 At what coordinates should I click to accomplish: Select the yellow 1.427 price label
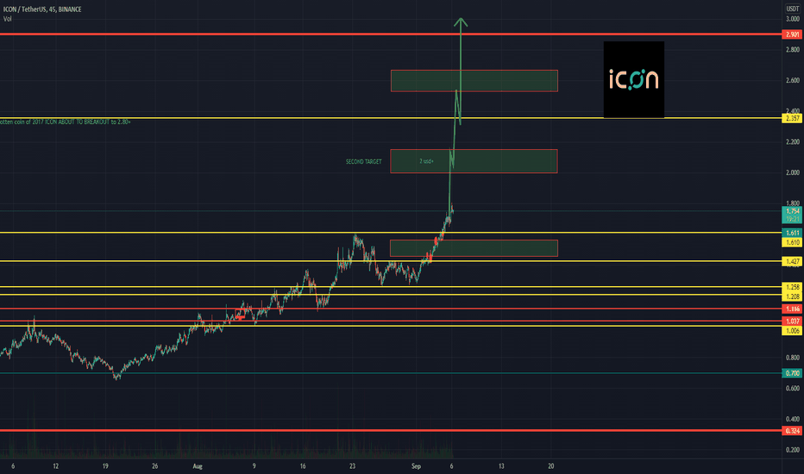coord(792,261)
